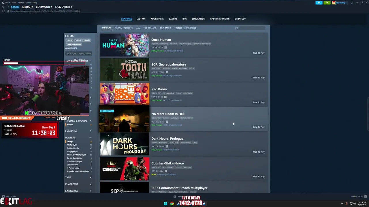Click the Add a Game plus icon

3,197
